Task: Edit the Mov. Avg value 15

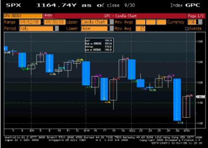Action: coord(141,29)
